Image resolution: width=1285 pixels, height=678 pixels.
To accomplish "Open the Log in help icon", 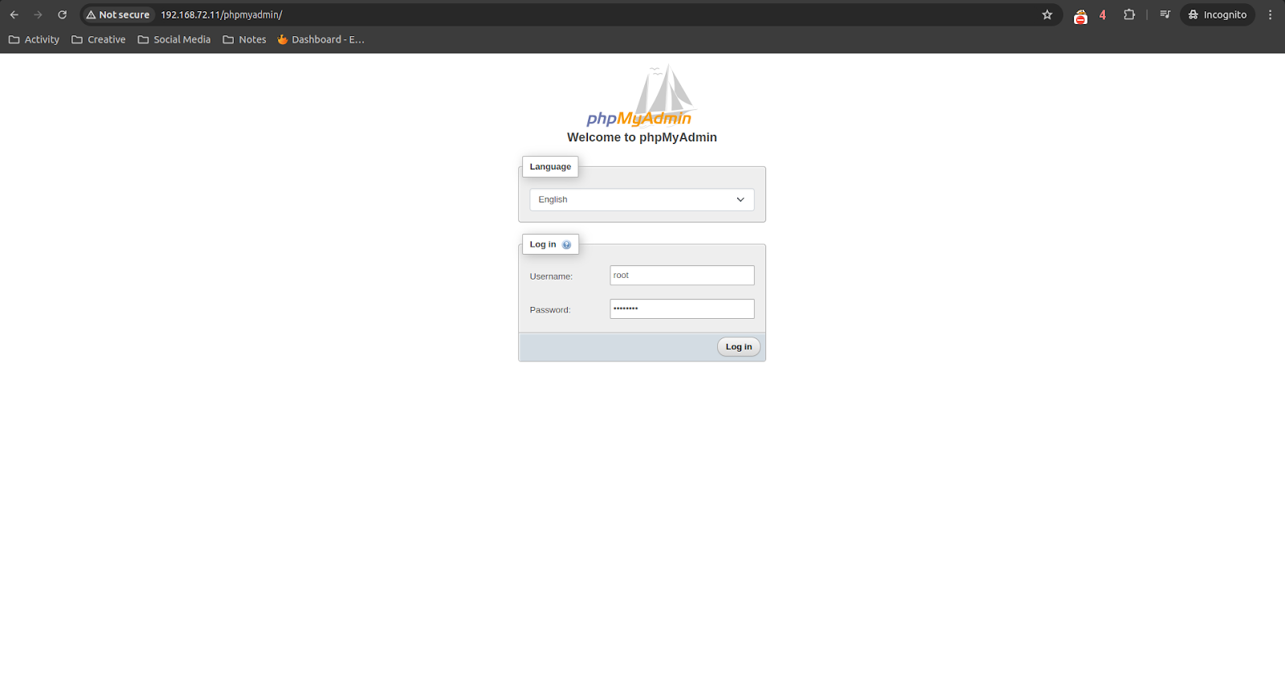I will [566, 245].
